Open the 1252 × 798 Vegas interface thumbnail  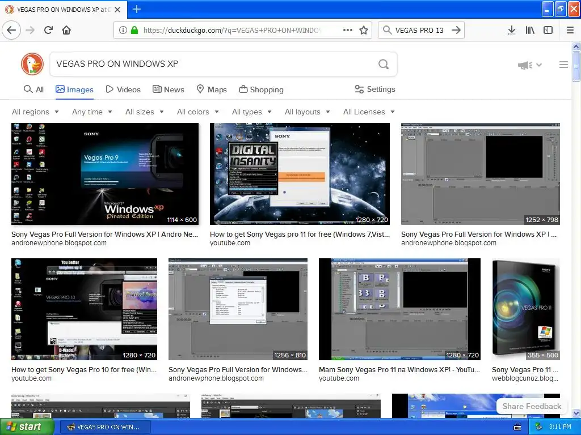point(480,174)
